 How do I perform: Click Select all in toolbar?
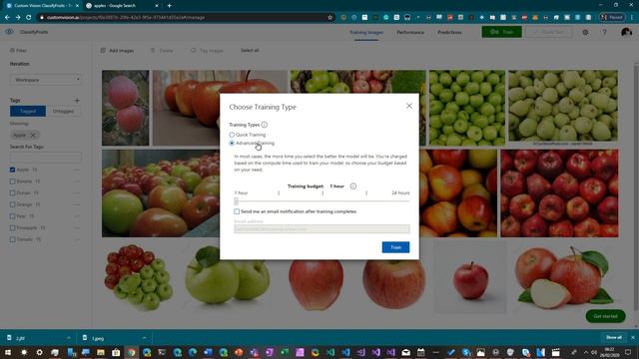pos(250,51)
